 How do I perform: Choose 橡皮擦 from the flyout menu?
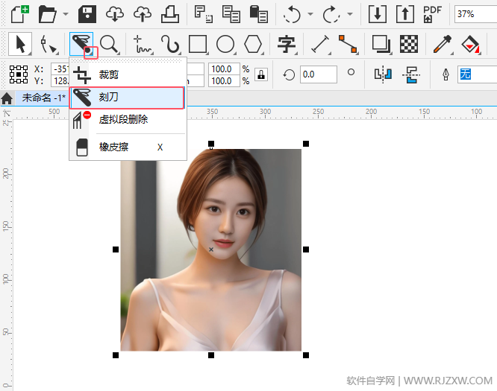128,147
